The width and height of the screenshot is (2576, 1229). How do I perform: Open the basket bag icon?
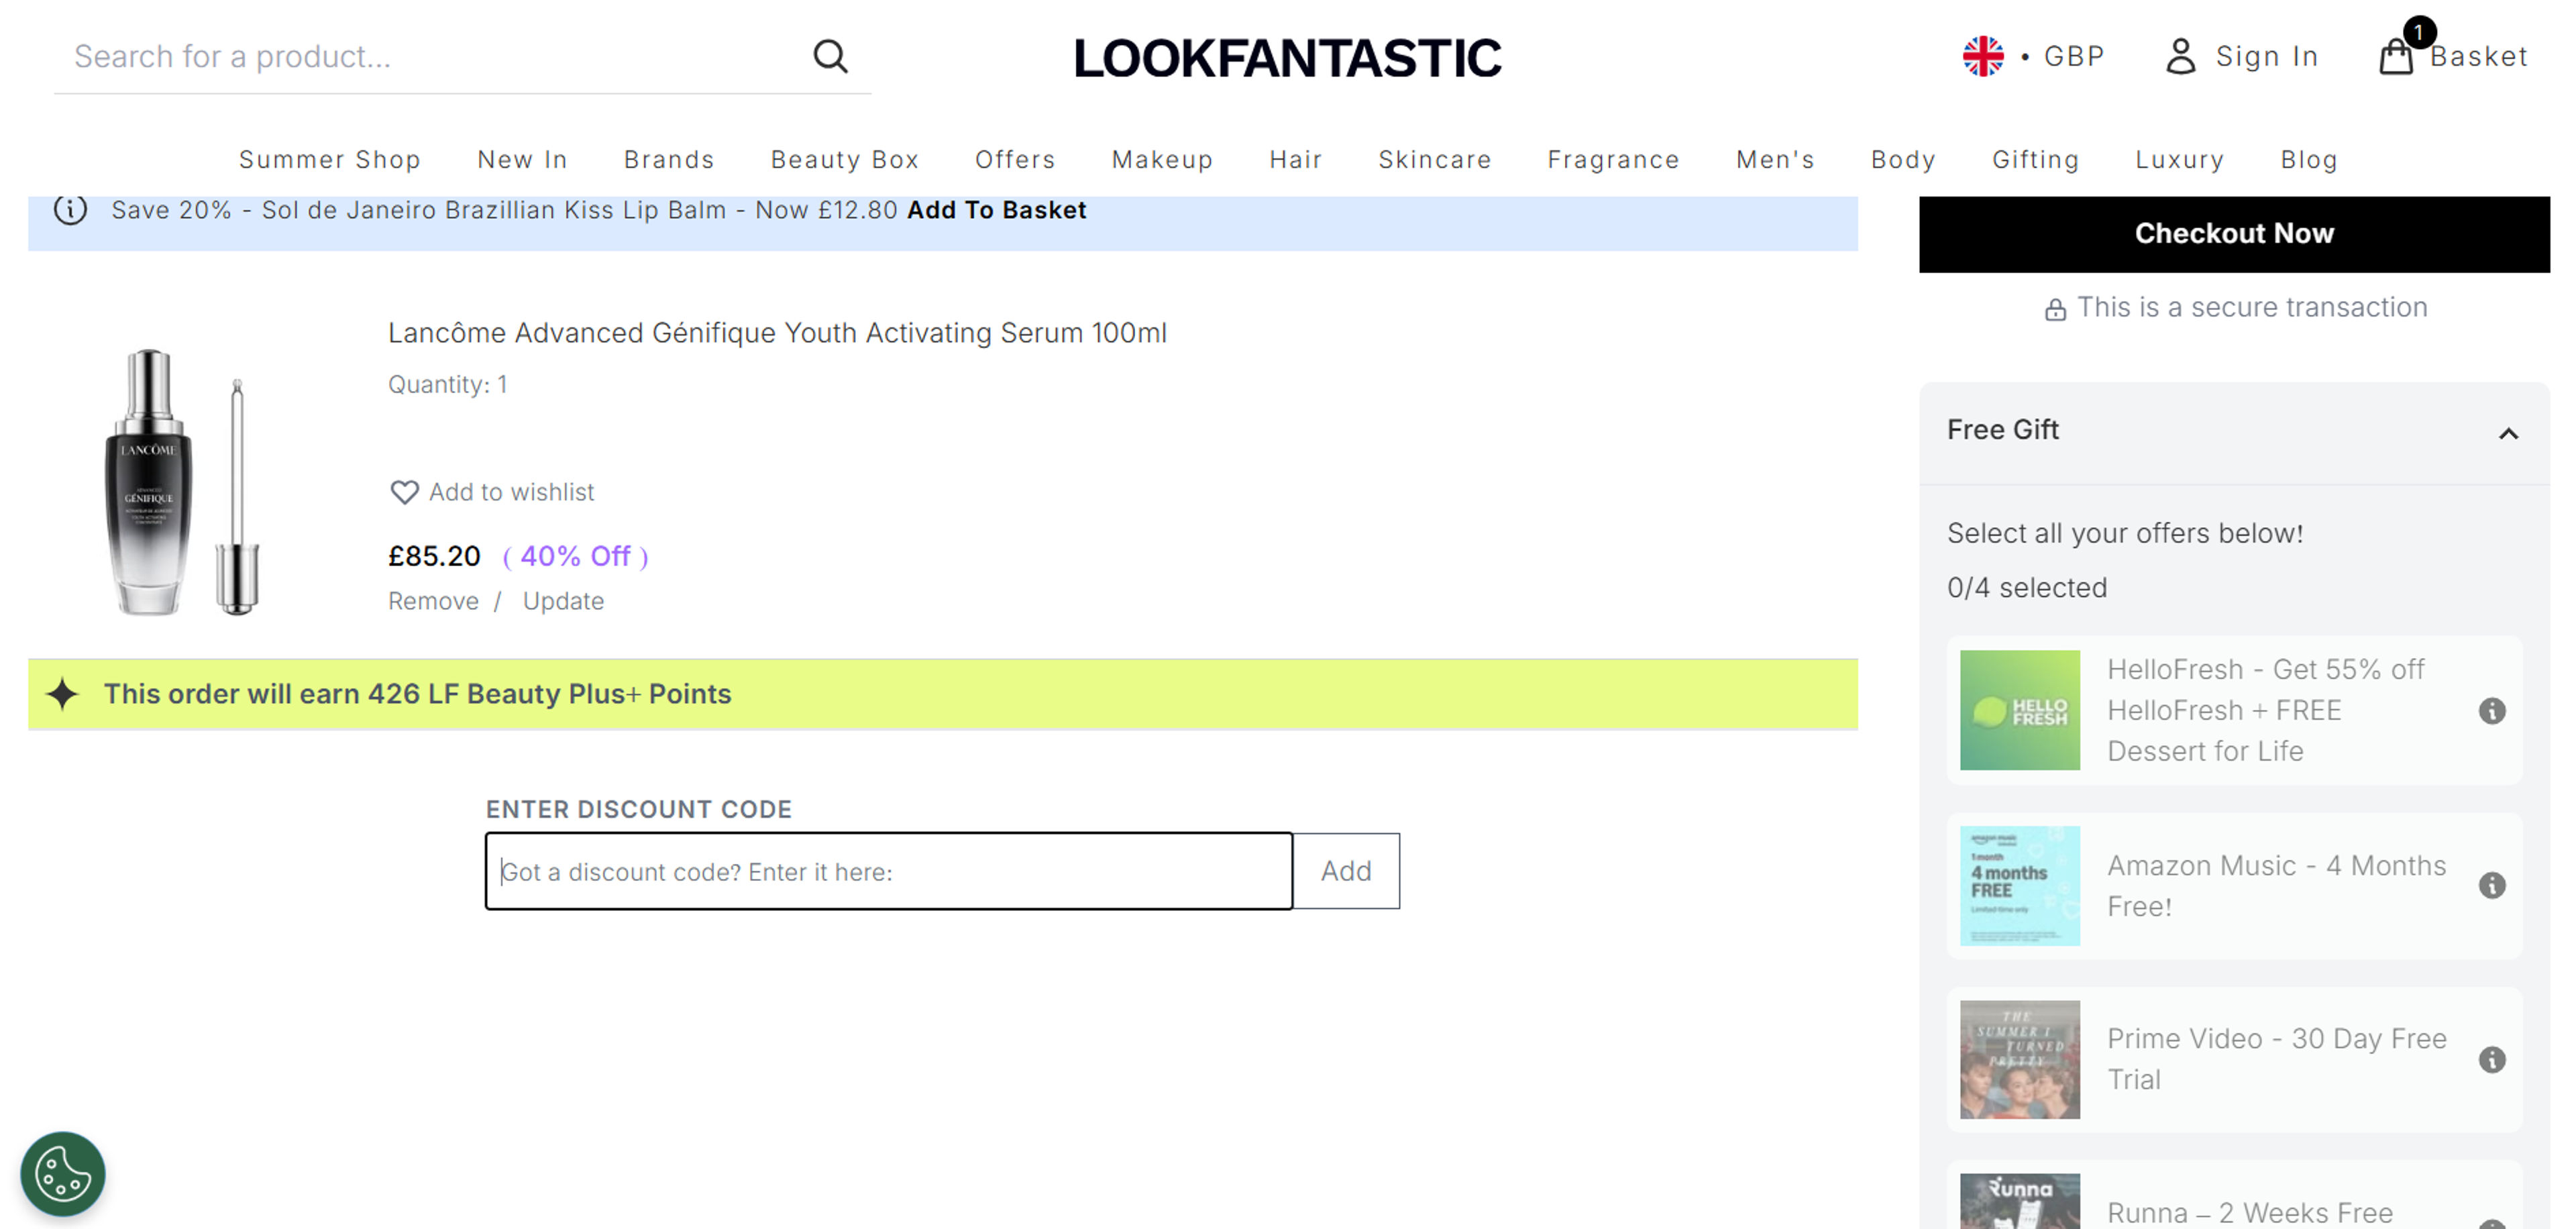point(2396,56)
